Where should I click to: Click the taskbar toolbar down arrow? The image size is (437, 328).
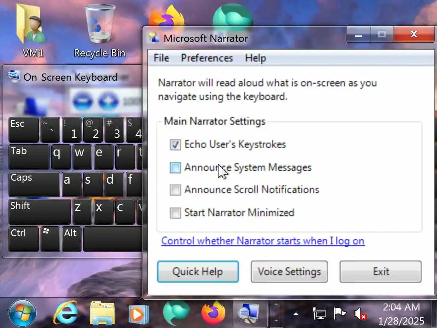(276, 321)
